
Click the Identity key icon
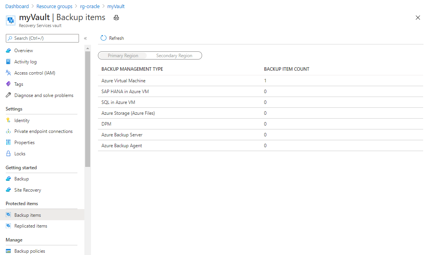coord(8,121)
